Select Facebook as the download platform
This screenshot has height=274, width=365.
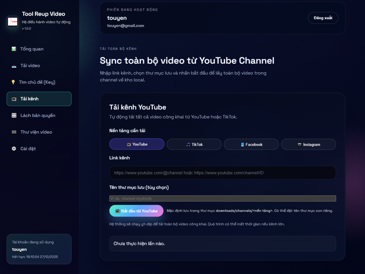pyautogui.click(x=251, y=144)
